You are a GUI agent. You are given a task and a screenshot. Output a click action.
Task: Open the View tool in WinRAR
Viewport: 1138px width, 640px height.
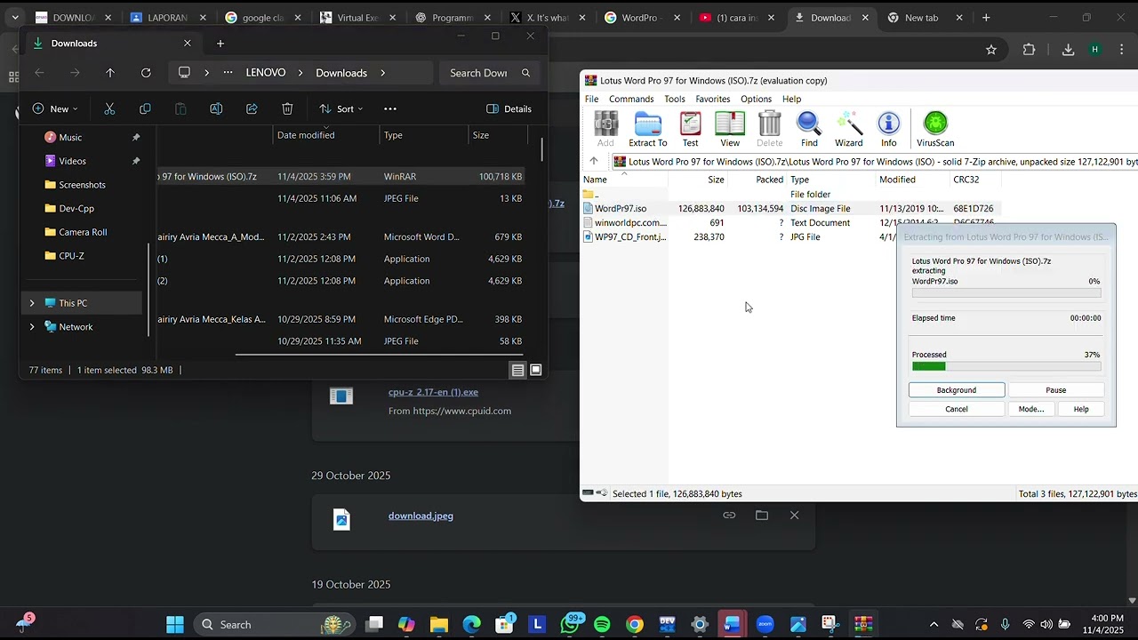click(x=730, y=130)
